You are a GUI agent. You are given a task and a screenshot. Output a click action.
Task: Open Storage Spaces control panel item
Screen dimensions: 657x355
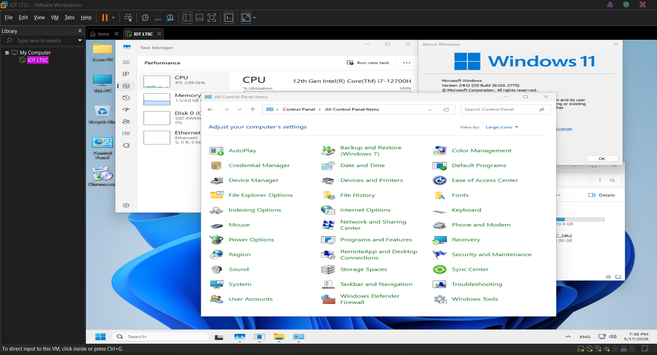coord(363,269)
